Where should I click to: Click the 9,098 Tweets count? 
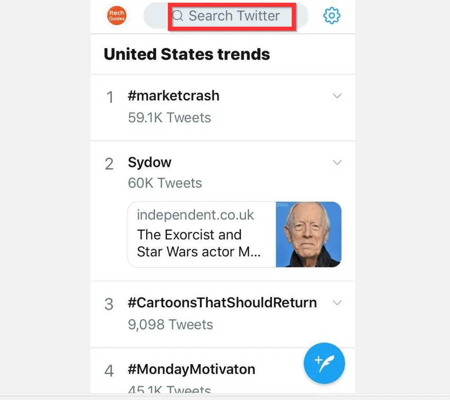(x=170, y=325)
